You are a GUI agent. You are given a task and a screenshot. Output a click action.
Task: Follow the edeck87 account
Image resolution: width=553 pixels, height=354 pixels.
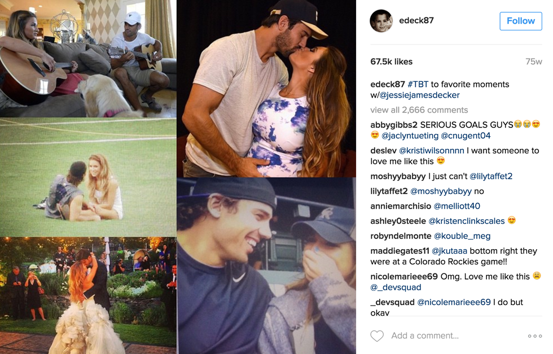[x=520, y=21]
